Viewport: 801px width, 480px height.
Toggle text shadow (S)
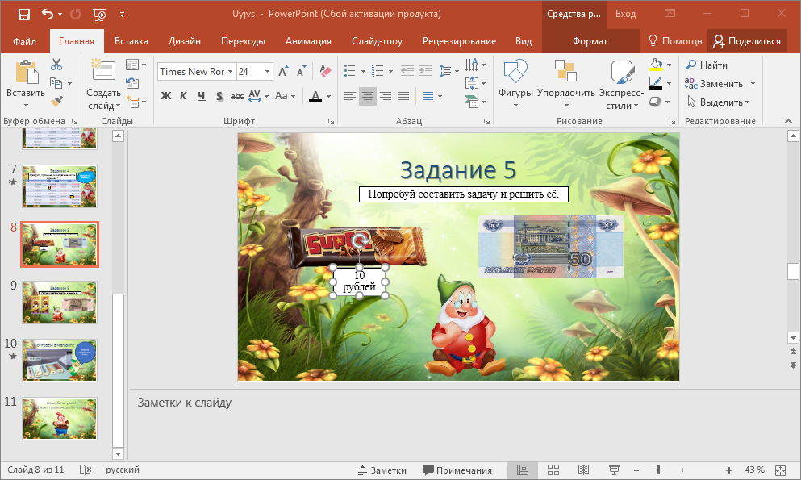click(219, 95)
